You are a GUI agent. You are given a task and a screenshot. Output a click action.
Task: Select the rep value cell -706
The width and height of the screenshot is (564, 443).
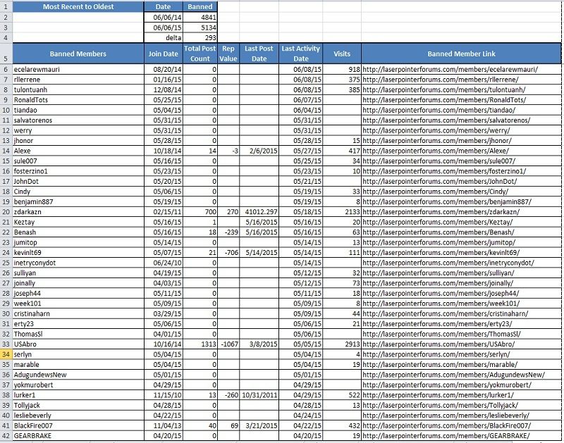pos(228,253)
